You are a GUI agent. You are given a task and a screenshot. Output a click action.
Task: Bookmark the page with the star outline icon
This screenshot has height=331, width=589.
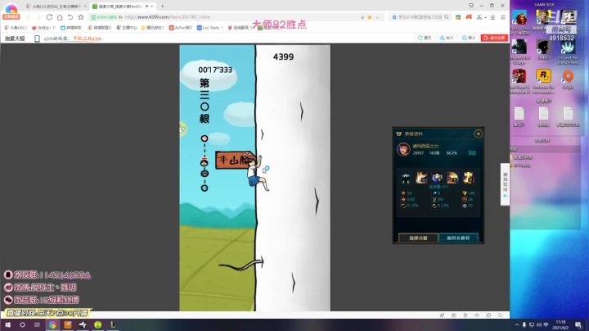[81, 17]
